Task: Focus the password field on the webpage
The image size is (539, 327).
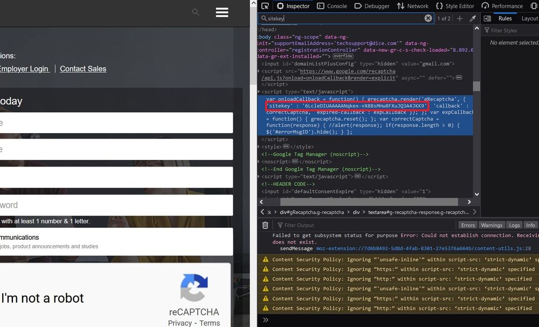Action: click(116, 205)
